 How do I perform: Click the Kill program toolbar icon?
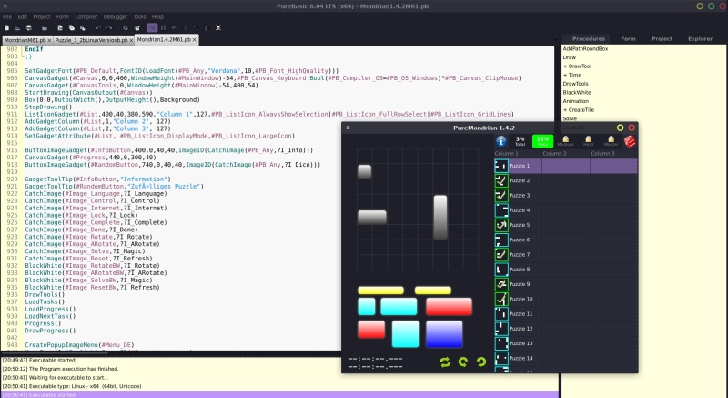(x=218, y=28)
